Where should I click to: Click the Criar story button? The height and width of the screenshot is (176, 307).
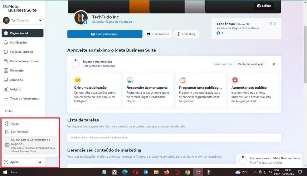[x=186, y=34]
